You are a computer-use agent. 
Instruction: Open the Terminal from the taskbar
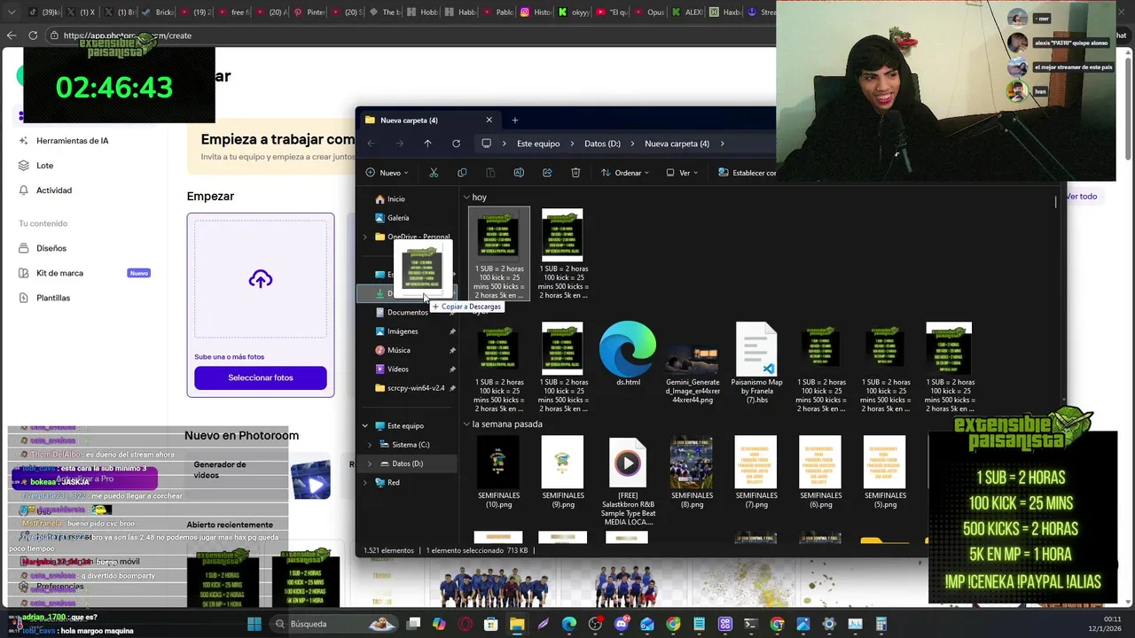[751, 624]
